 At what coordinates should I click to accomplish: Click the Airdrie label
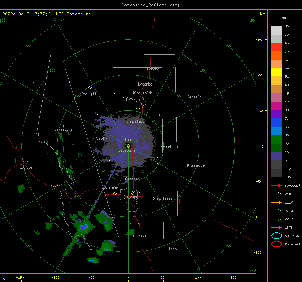(132, 179)
